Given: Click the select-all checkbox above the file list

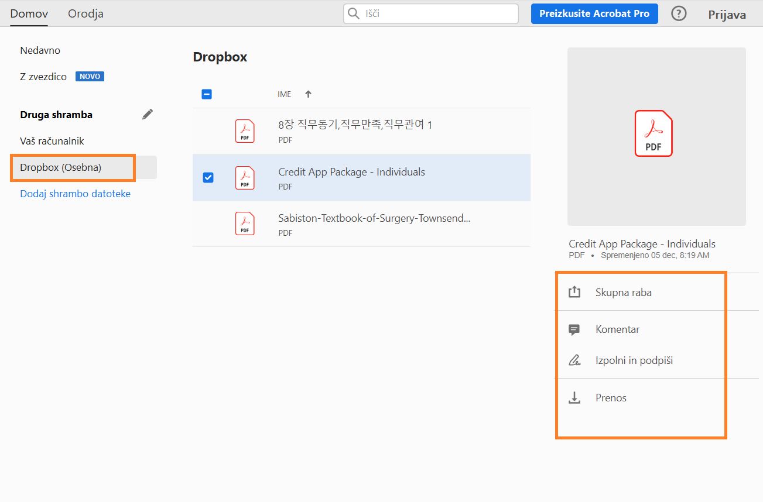Looking at the screenshot, I should (x=206, y=94).
